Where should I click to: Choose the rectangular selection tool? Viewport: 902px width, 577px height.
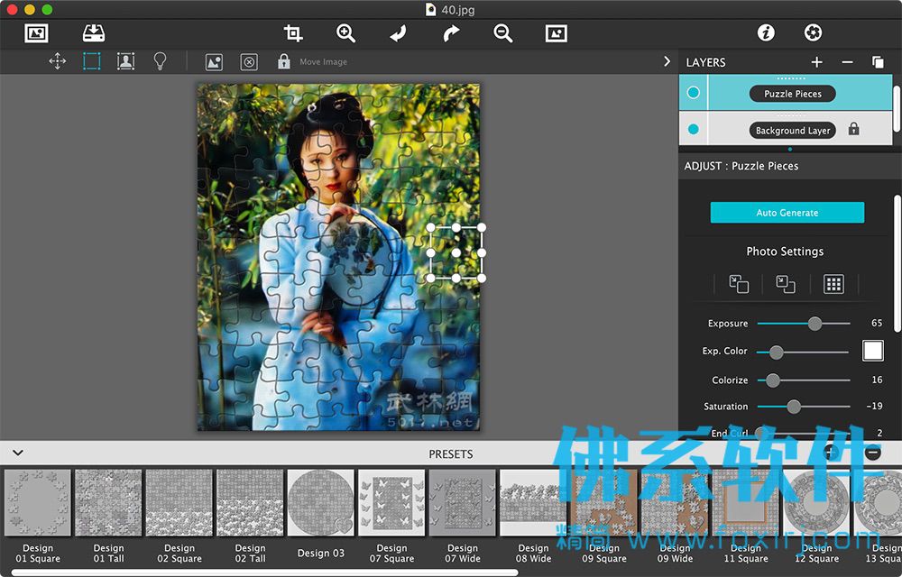pos(91,61)
